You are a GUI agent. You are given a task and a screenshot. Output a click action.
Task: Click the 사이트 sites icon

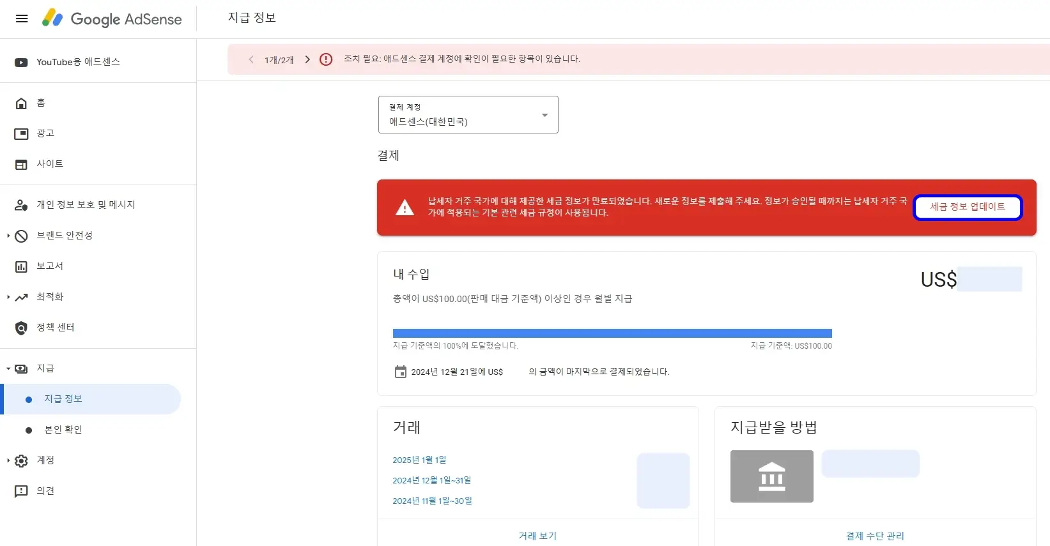21,164
